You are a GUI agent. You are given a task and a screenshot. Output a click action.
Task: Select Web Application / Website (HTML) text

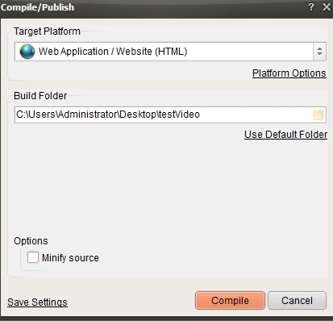click(x=113, y=52)
